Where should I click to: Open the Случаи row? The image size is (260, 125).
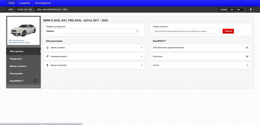pyautogui.click(x=201, y=65)
